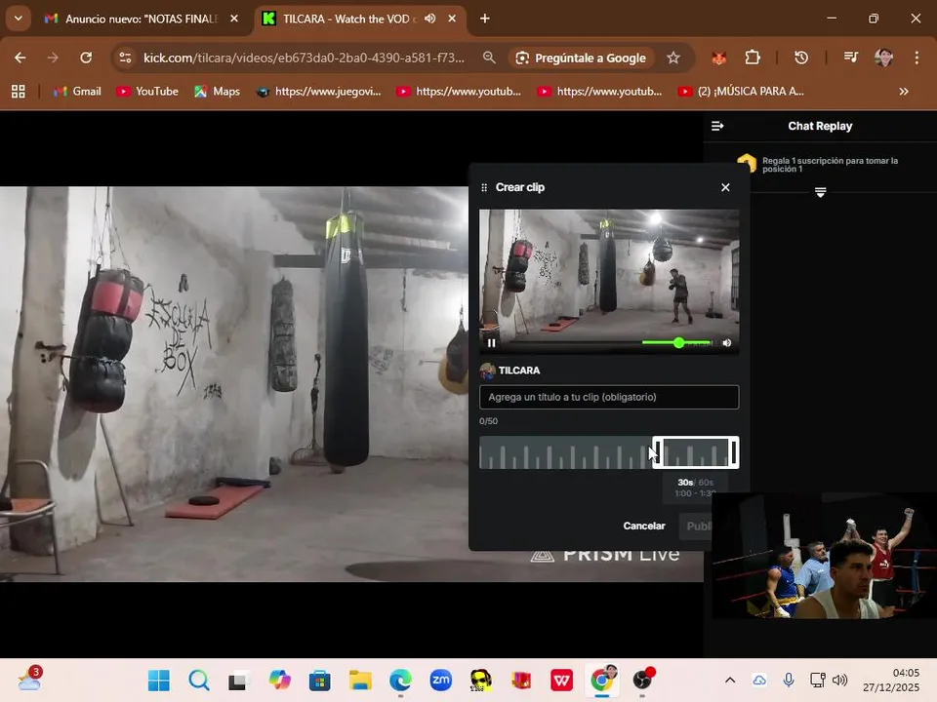
Task: Bookmark this page with the star
Action: (673, 58)
